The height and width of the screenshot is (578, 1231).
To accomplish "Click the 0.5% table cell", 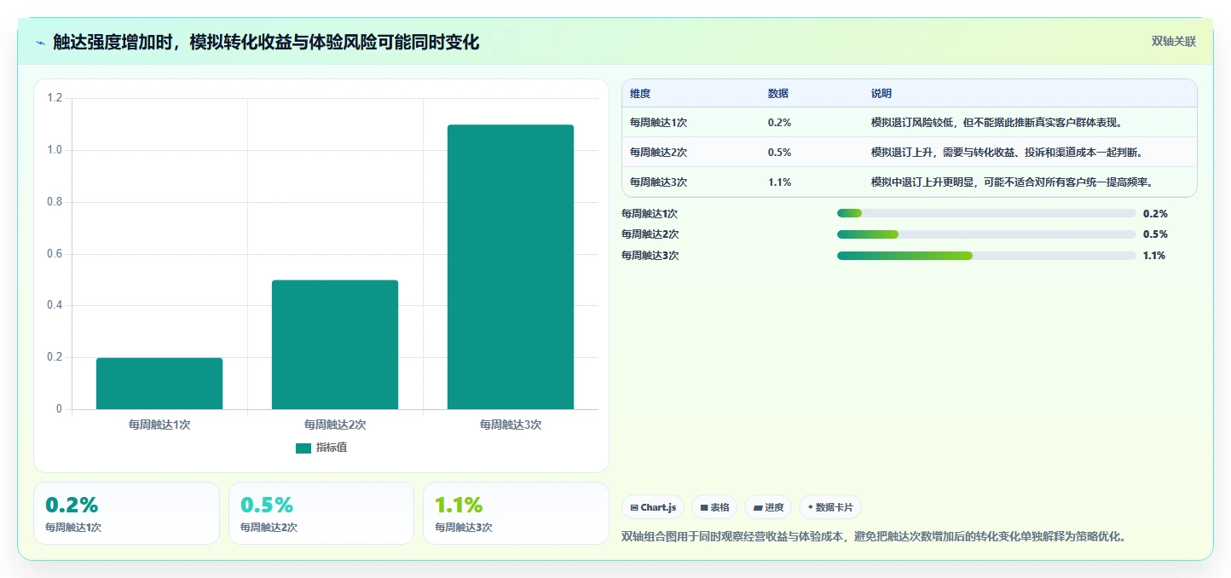I will pyautogui.click(x=779, y=153).
